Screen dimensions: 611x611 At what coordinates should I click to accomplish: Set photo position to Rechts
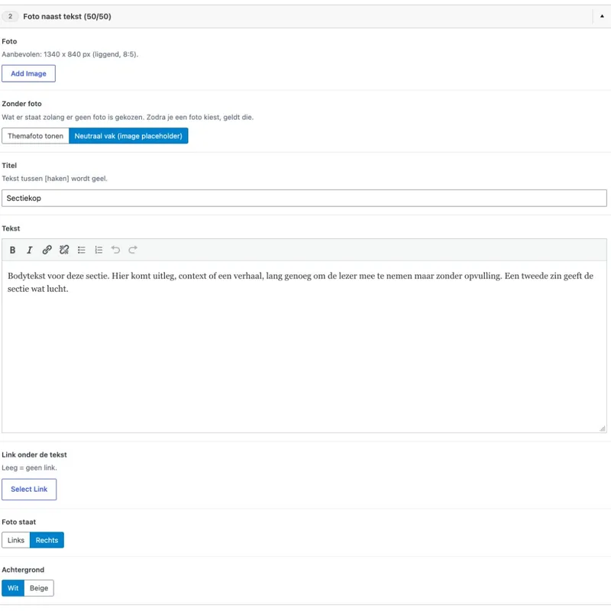(x=47, y=540)
